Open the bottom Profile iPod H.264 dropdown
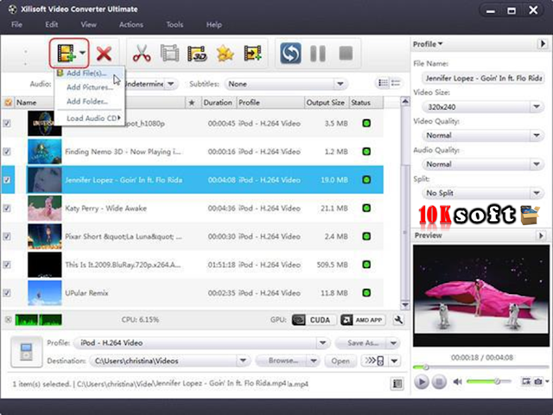This screenshot has width=553, height=415. (x=322, y=342)
